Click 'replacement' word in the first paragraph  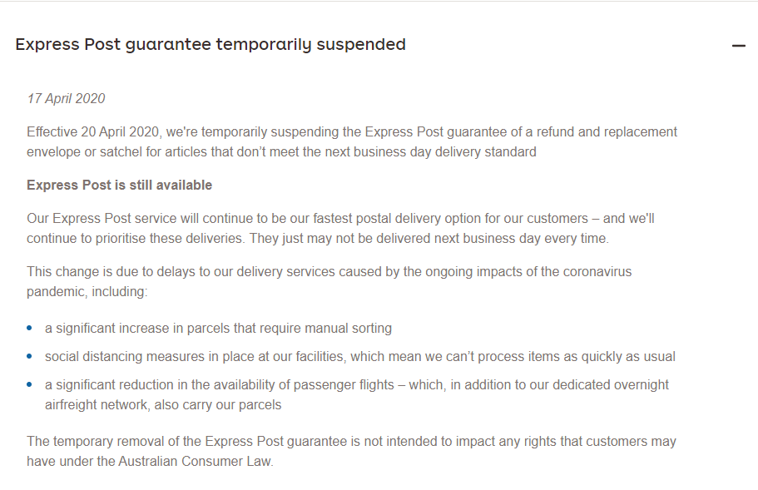click(644, 131)
